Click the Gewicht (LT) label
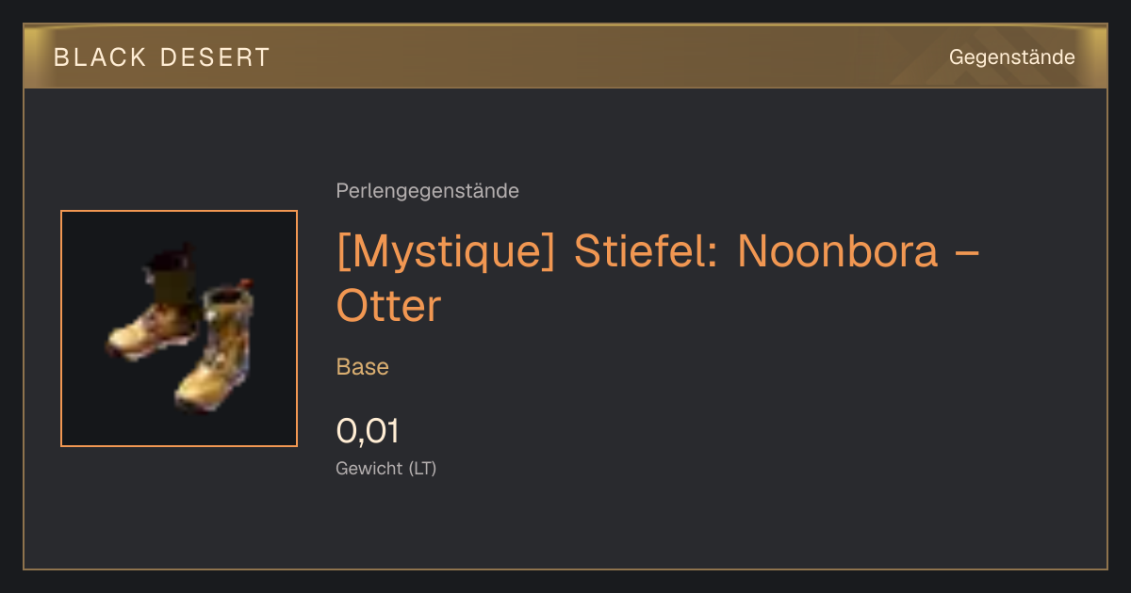 click(x=386, y=468)
